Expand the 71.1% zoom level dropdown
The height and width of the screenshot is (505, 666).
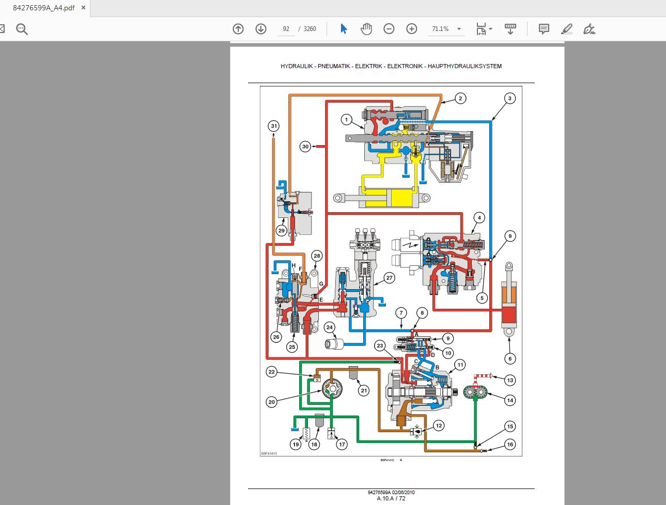pyautogui.click(x=459, y=29)
